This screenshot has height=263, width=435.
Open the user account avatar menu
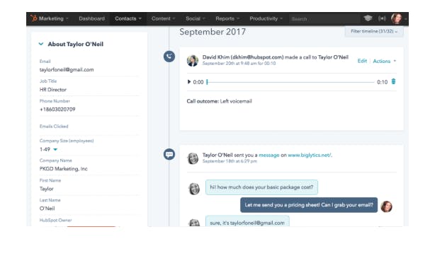(x=397, y=18)
